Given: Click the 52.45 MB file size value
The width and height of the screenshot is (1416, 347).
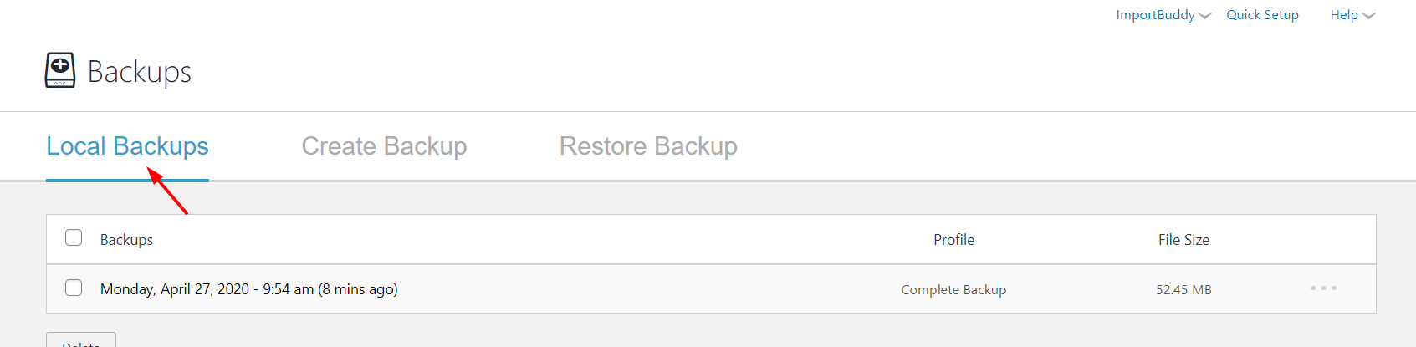Looking at the screenshot, I should click(1183, 290).
